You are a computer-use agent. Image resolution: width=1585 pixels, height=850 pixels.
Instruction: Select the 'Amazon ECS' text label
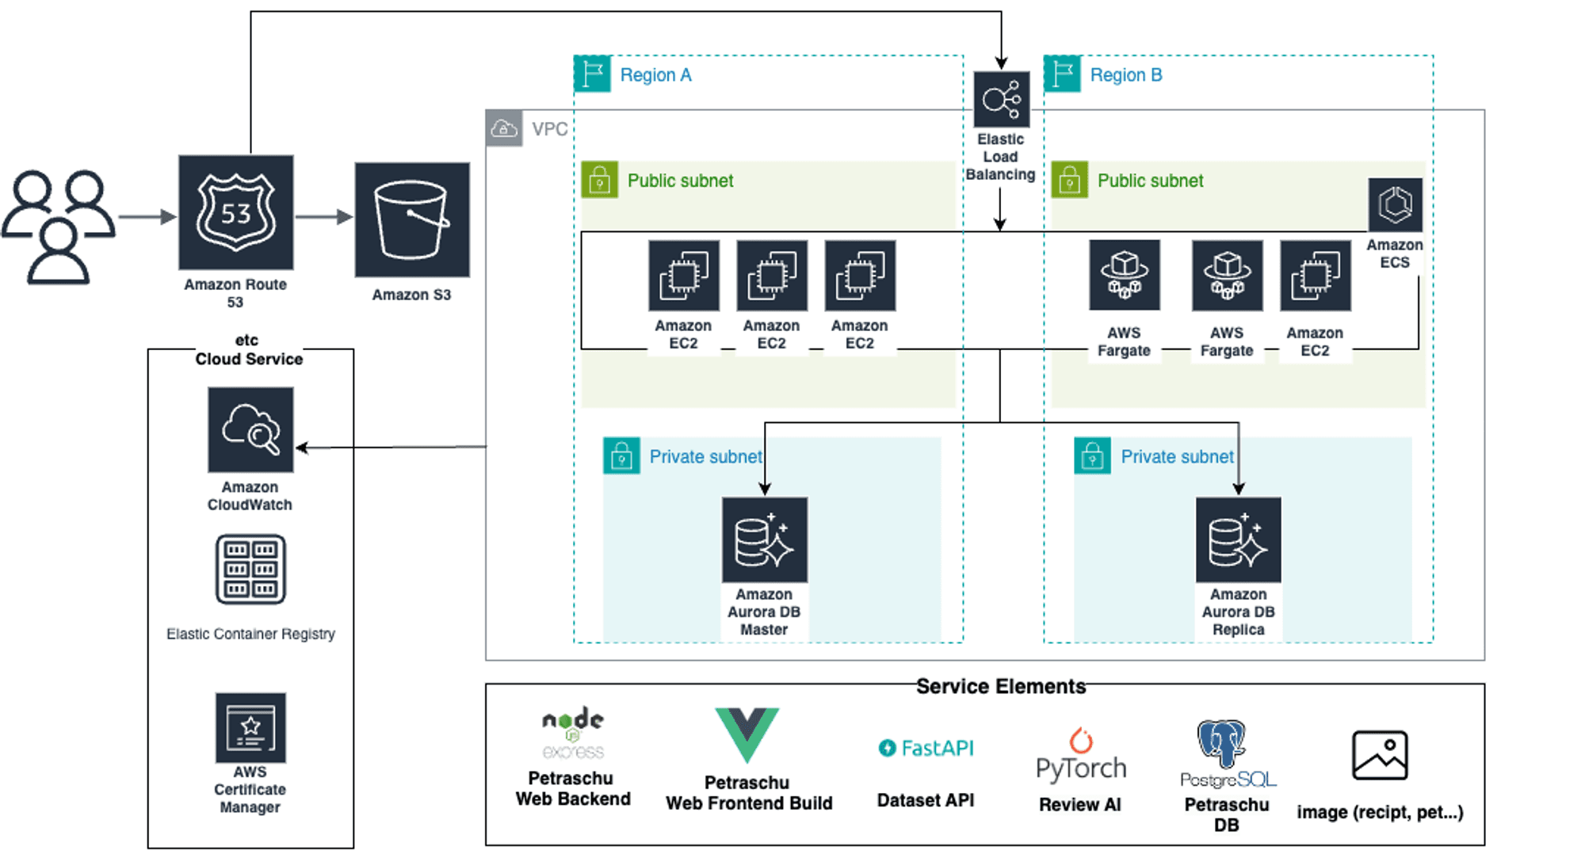point(1395,253)
